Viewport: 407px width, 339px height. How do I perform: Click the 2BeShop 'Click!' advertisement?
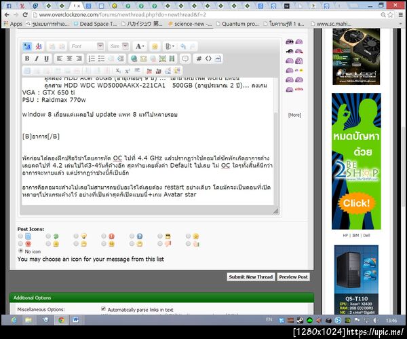tap(356, 202)
